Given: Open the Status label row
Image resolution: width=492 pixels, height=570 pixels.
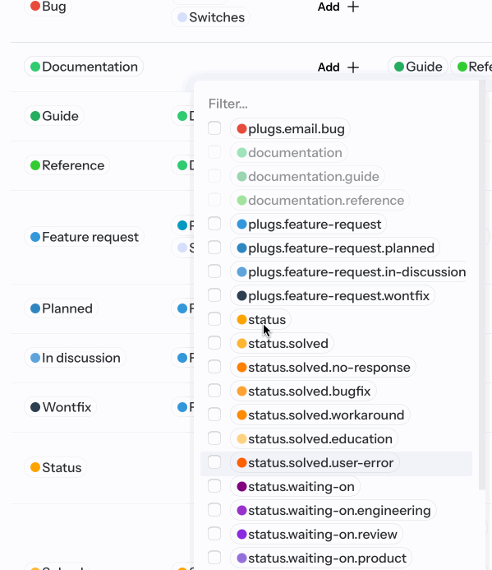Looking at the screenshot, I should 56,467.
